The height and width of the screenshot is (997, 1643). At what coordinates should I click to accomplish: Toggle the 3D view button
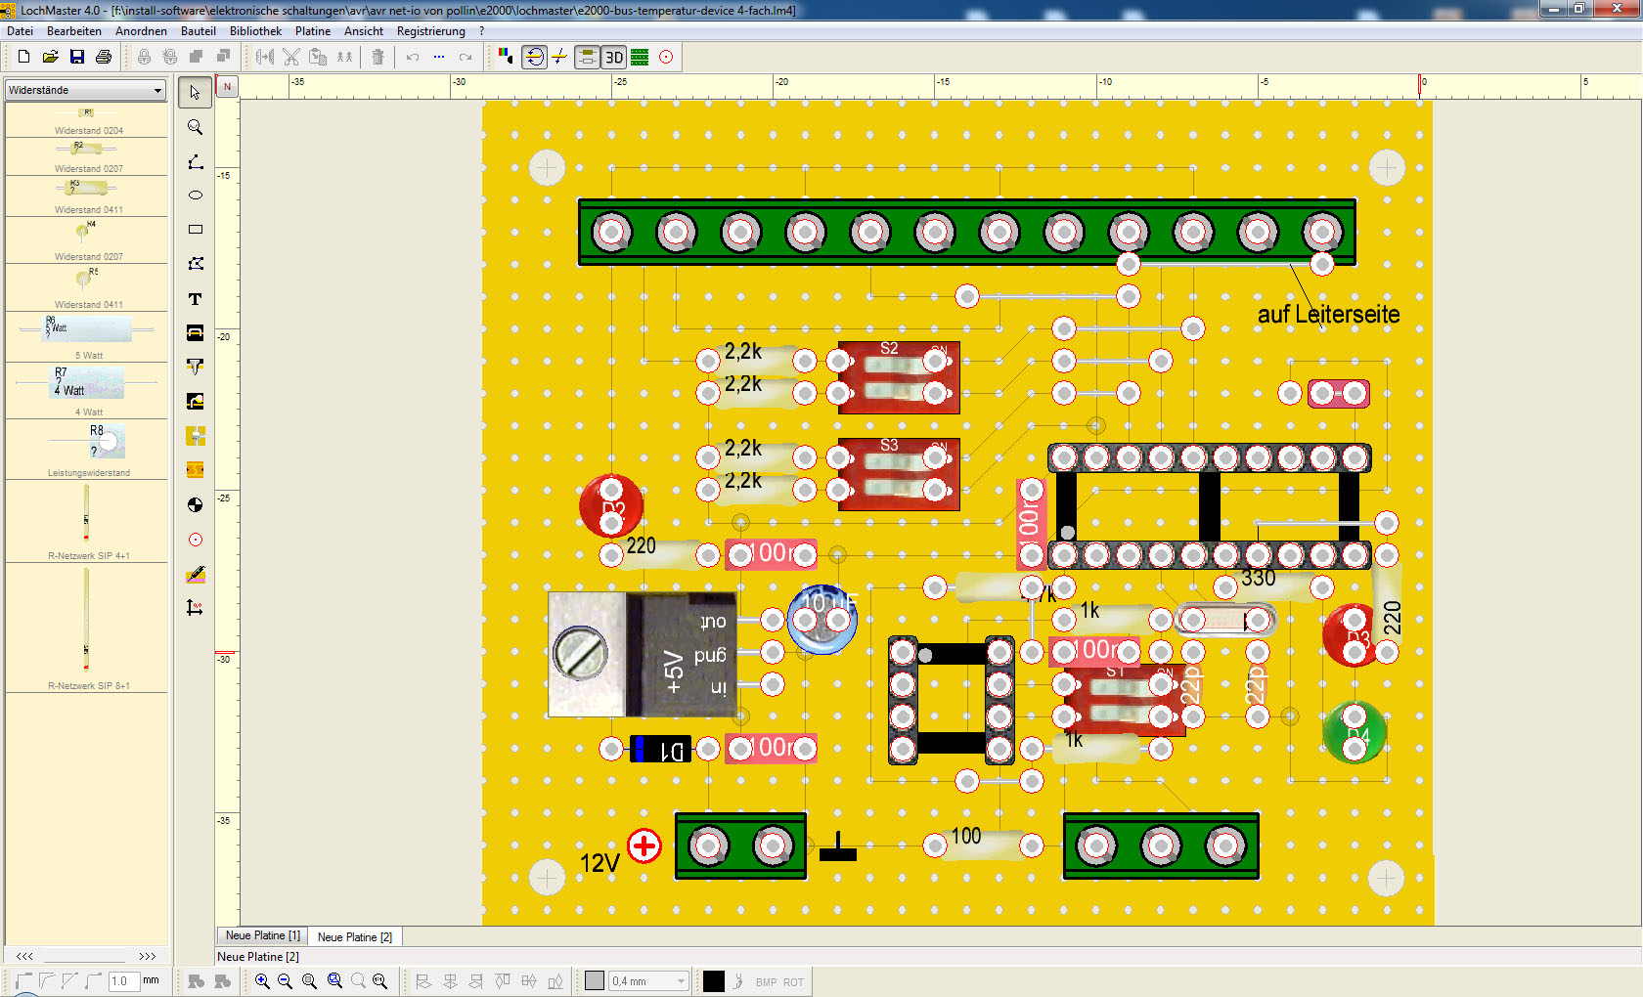pyautogui.click(x=614, y=58)
